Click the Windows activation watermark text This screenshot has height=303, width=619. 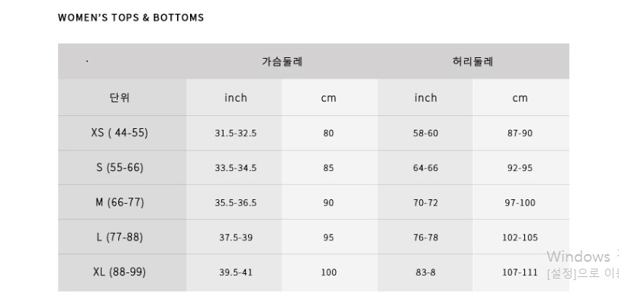(582, 265)
